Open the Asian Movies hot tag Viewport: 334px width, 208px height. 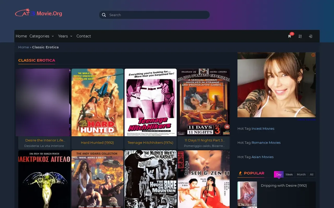pyautogui.click(x=263, y=157)
